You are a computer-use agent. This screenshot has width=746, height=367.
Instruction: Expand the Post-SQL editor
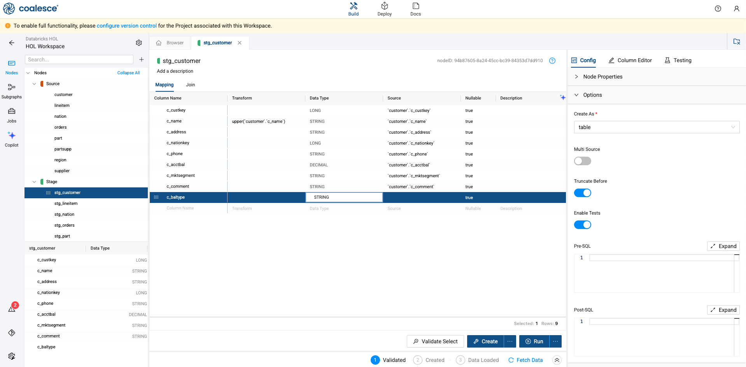[x=723, y=310]
